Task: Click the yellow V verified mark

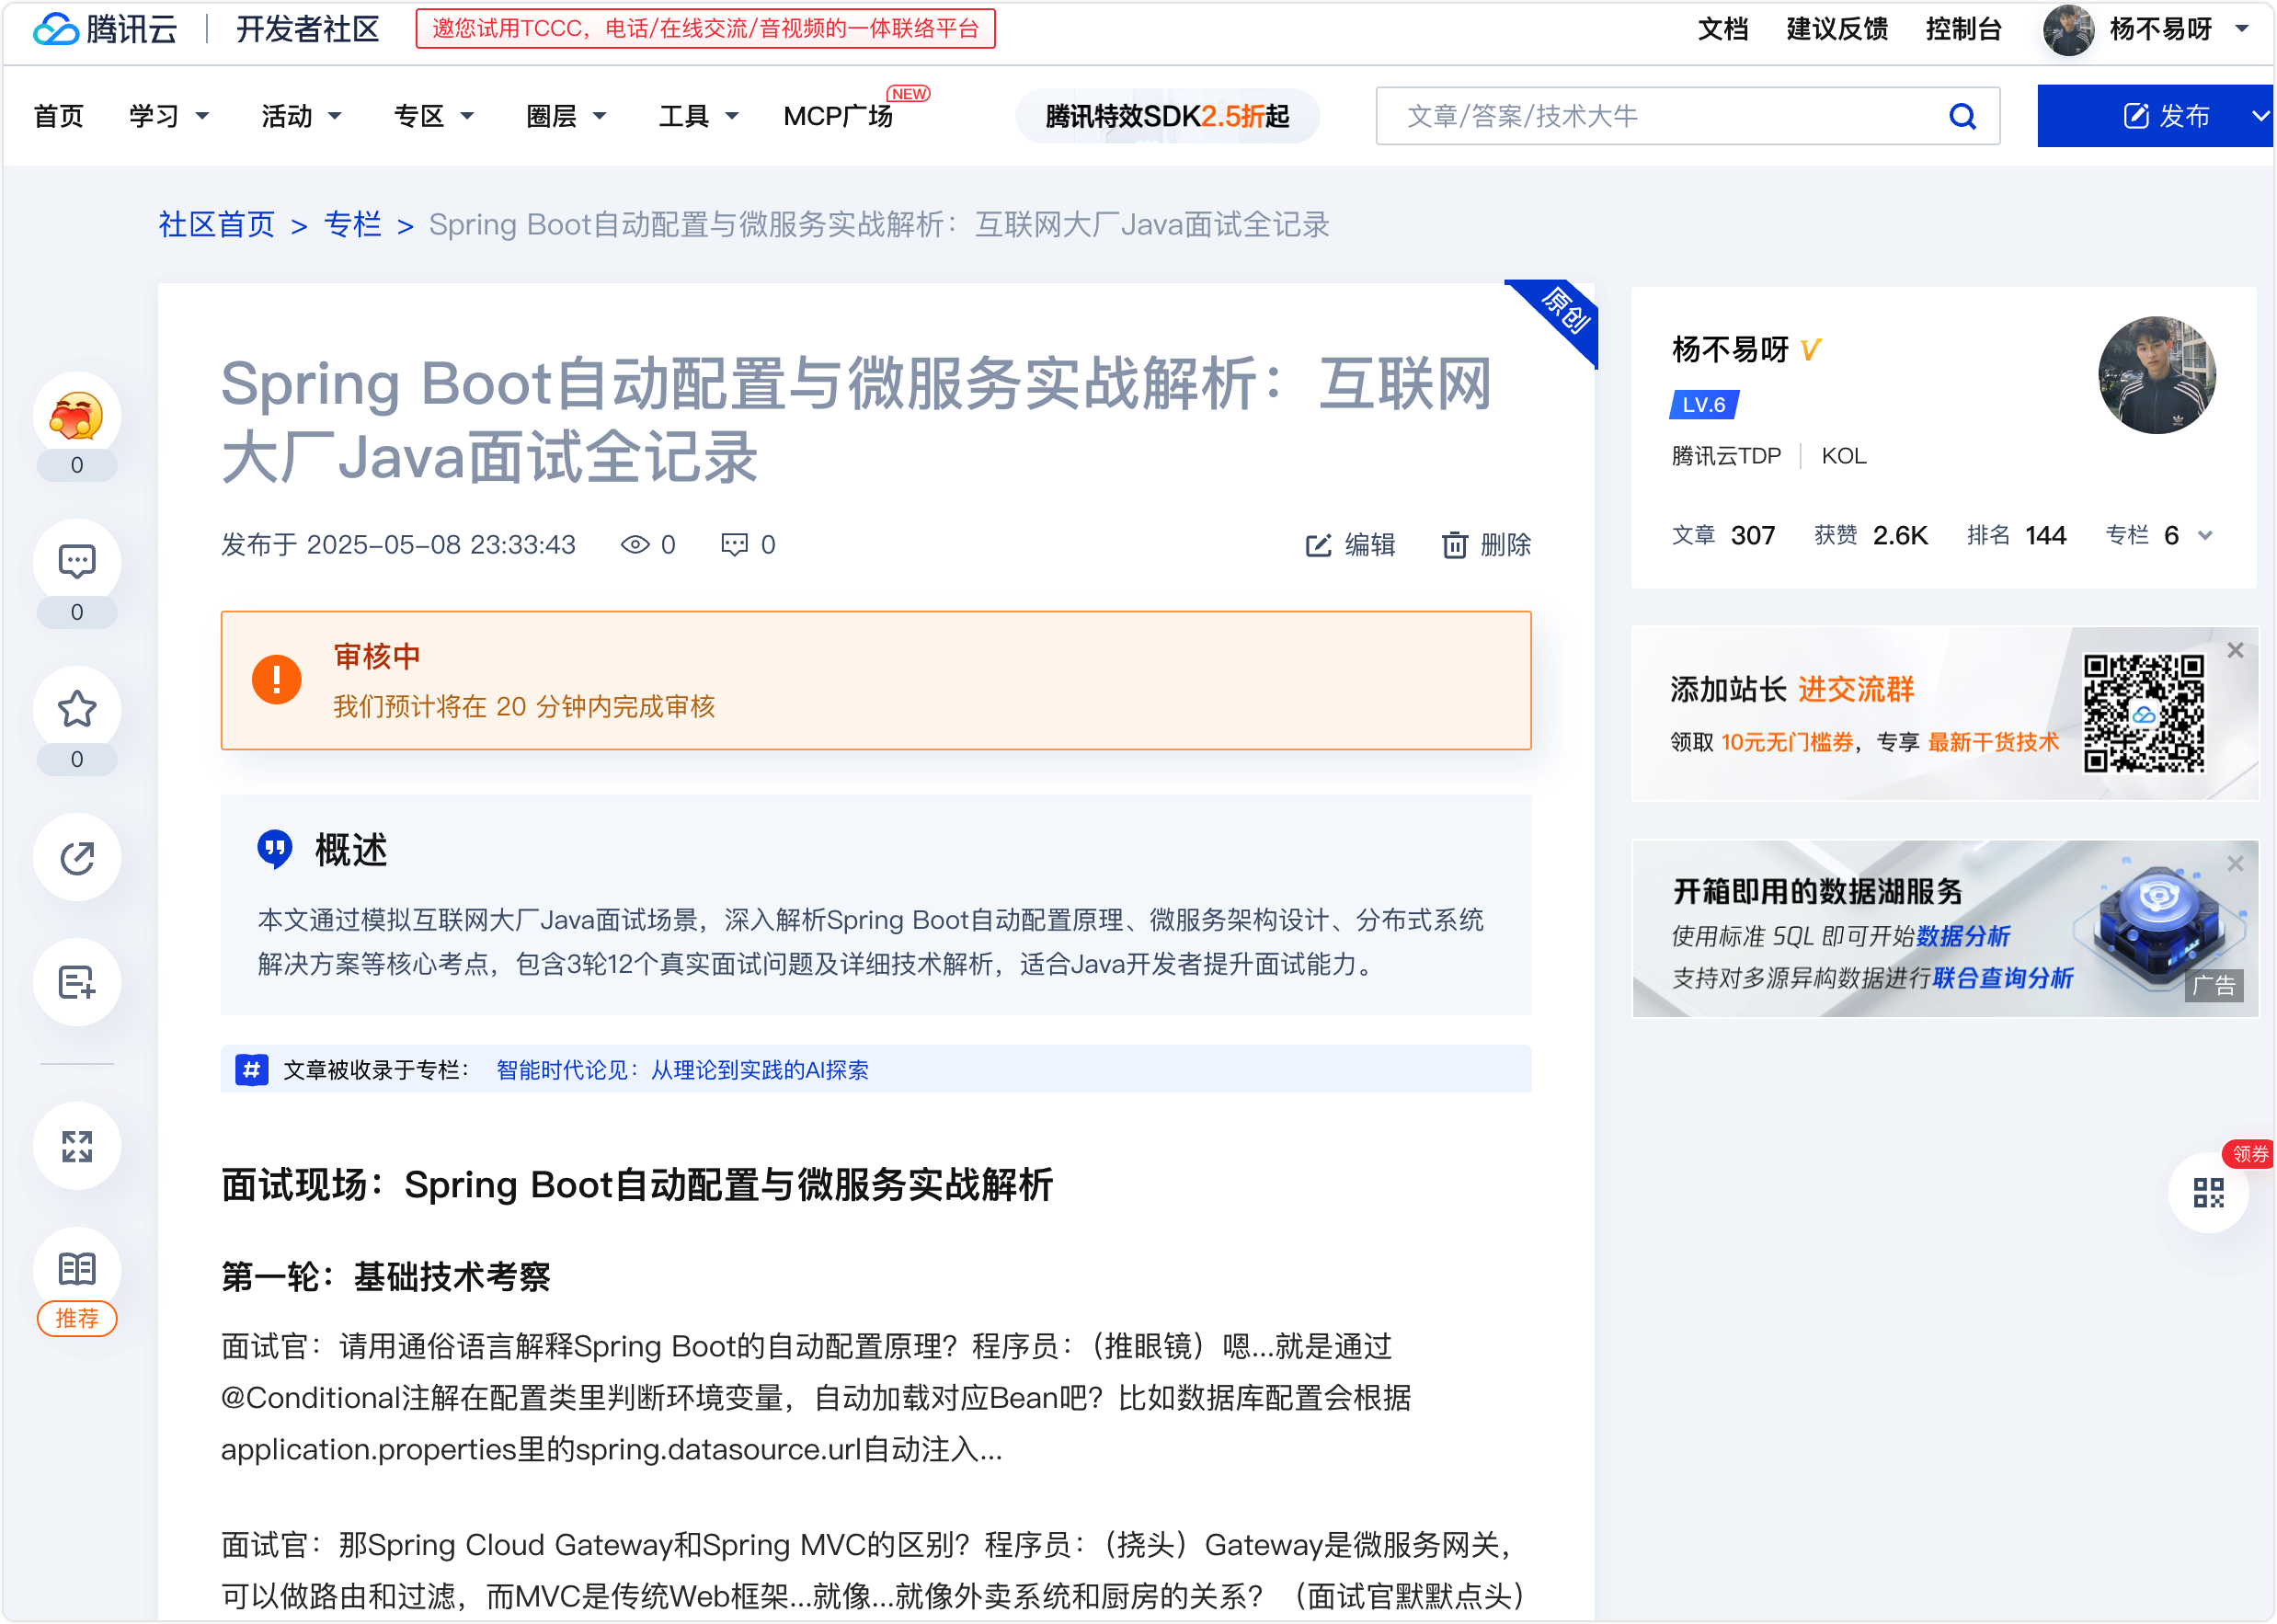Action: click(x=1810, y=350)
